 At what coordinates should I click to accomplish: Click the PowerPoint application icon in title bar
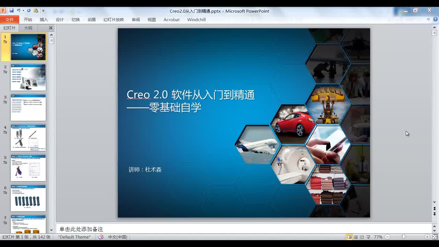[3, 11]
